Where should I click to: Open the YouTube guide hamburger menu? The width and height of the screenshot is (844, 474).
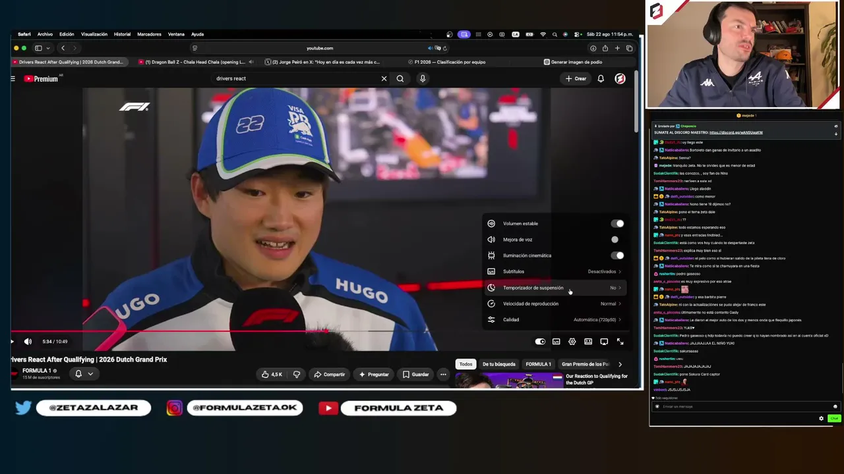click(13, 79)
